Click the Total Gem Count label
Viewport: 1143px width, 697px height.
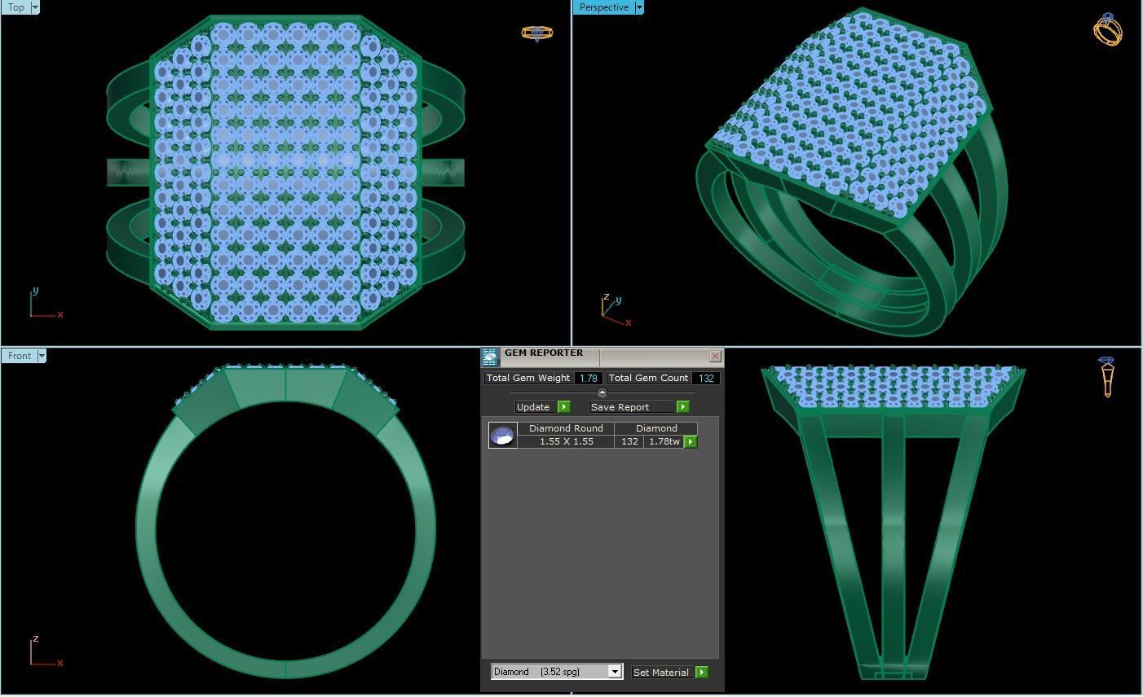(649, 378)
